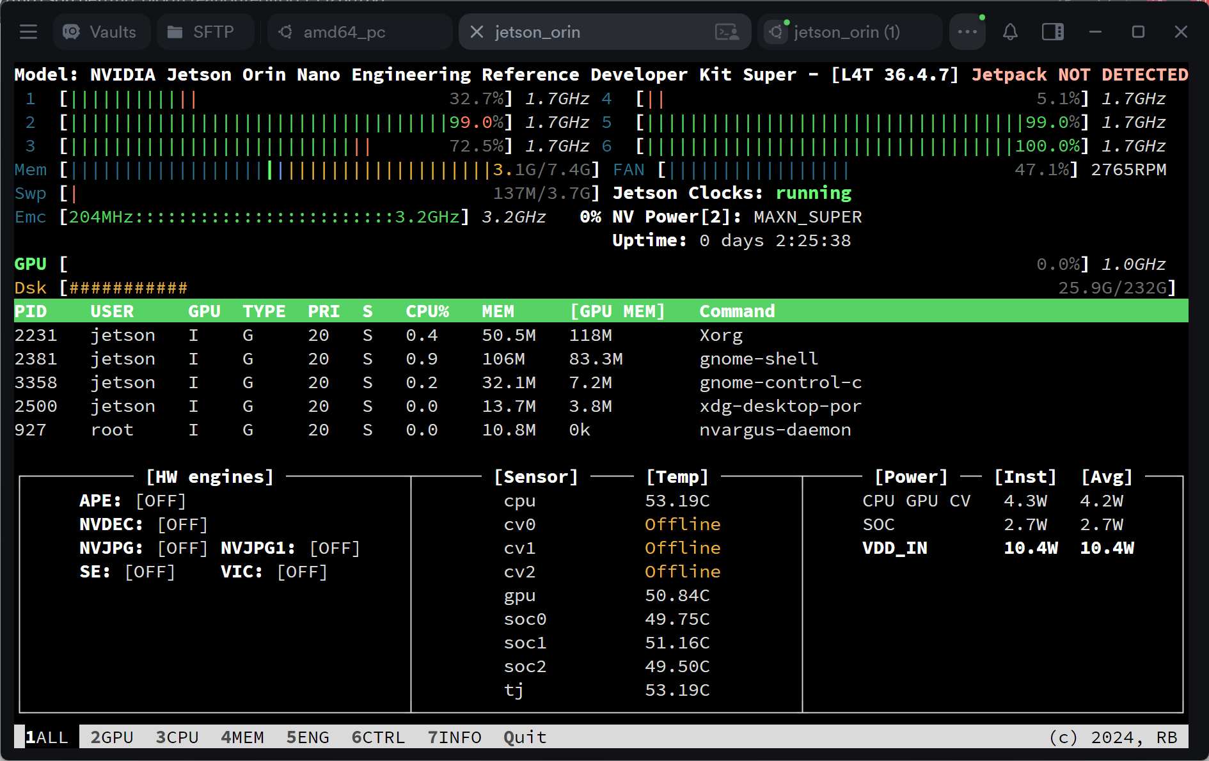Image resolution: width=1209 pixels, height=761 pixels.
Task: Open the hamburger menu
Action: (x=28, y=32)
